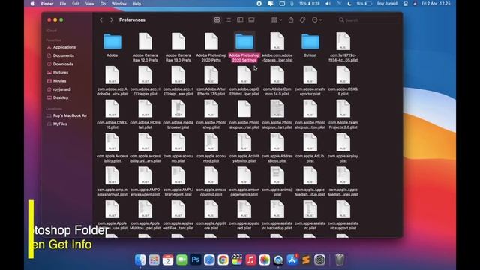This screenshot has width=480, height=270.
Task: Launch Photoshop from the Dock
Action: point(195,260)
